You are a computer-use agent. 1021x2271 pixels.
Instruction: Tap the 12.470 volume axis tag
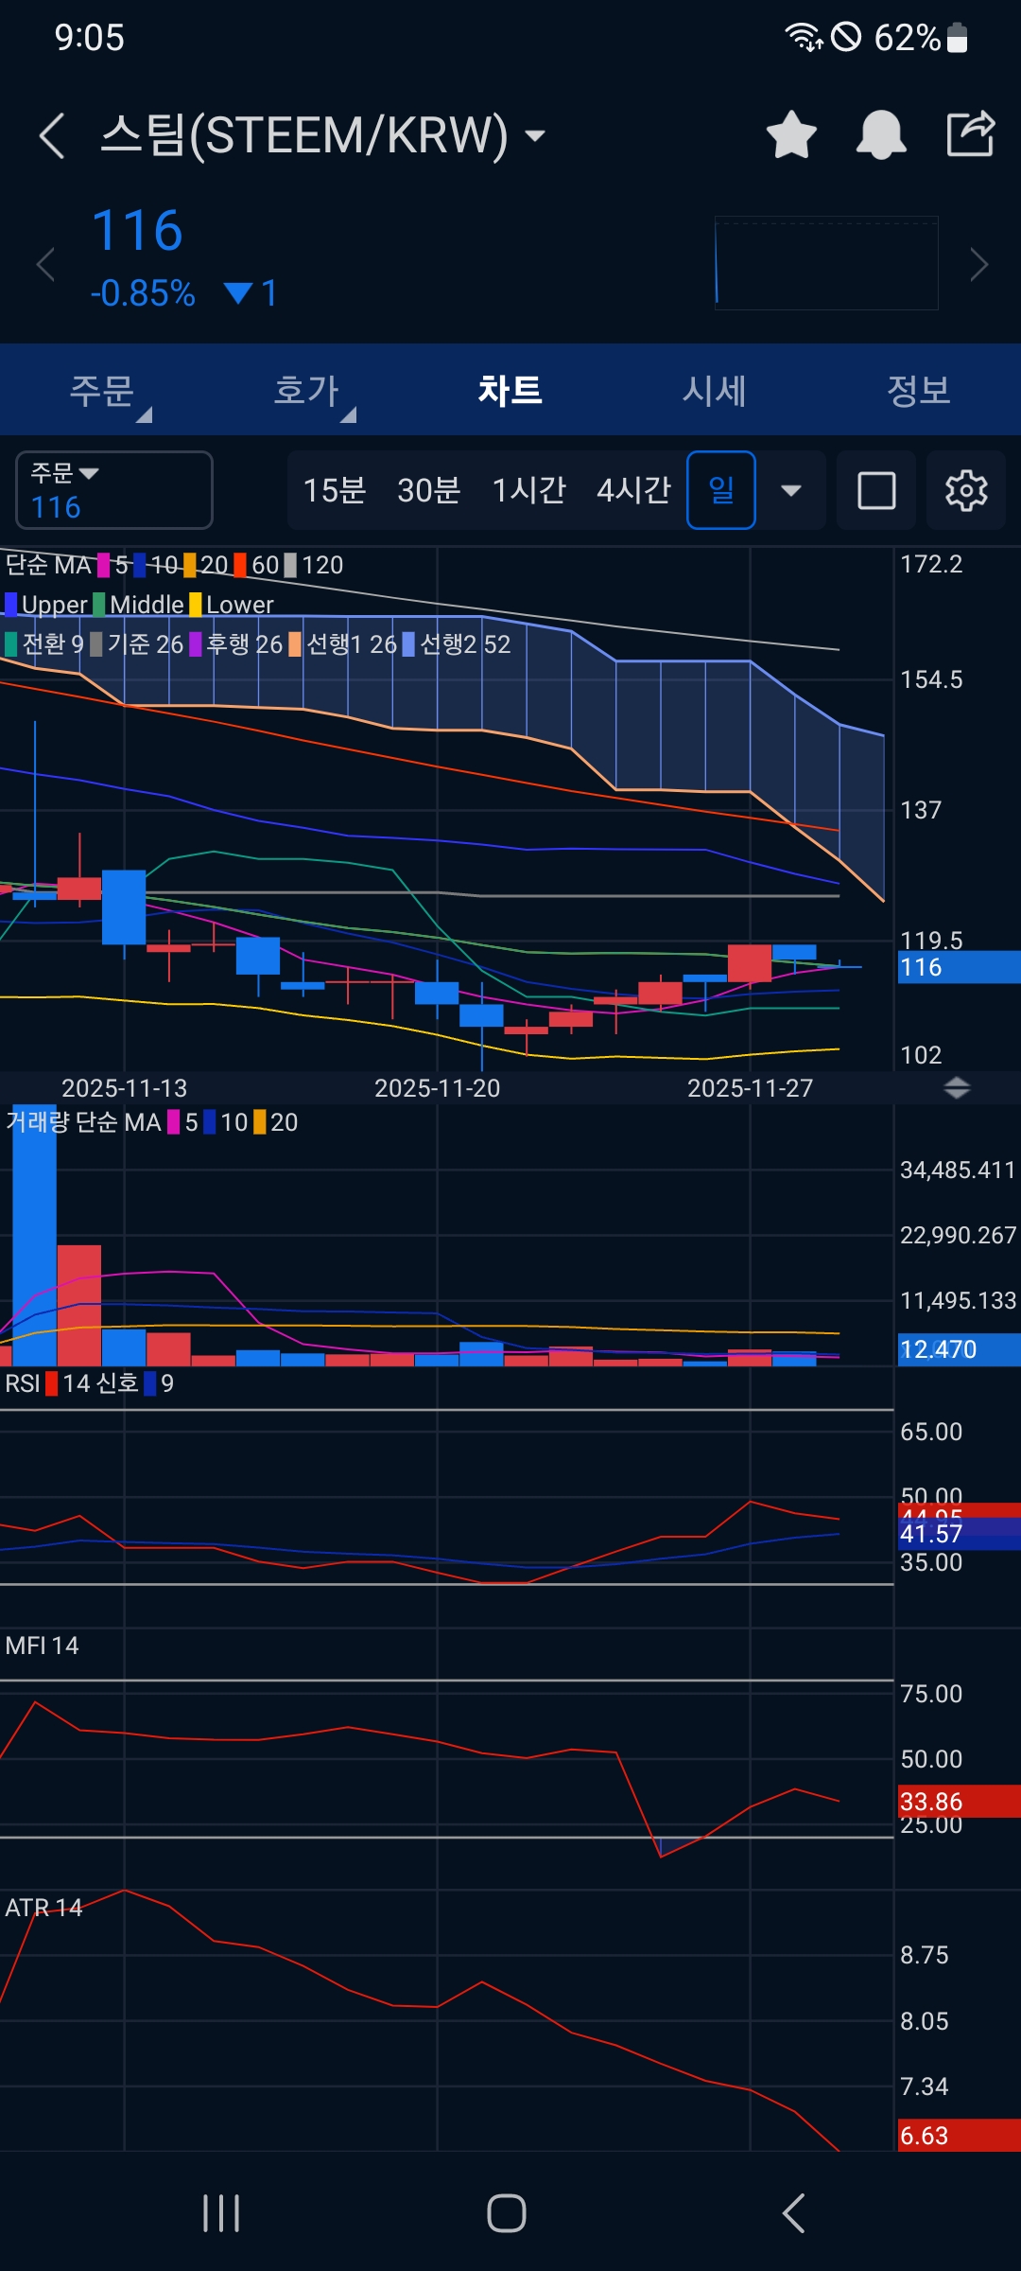coord(959,1349)
